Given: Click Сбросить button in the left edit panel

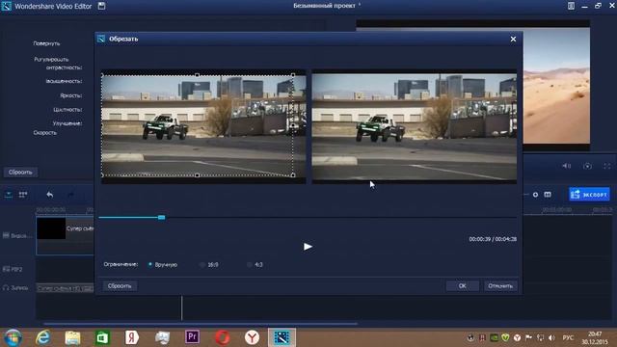Looking at the screenshot, I should 20,173.
